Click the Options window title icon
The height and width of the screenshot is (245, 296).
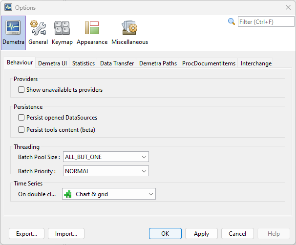[x=8, y=7]
